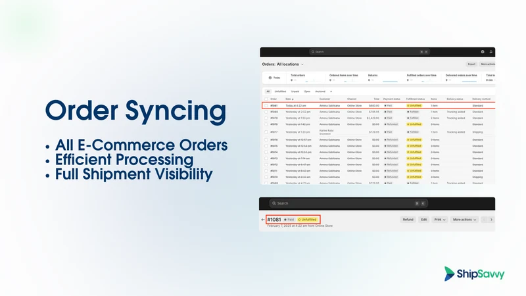The width and height of the screenshot is (526, 296).
Task: Select the Archived tab
Action: point(320,91)
